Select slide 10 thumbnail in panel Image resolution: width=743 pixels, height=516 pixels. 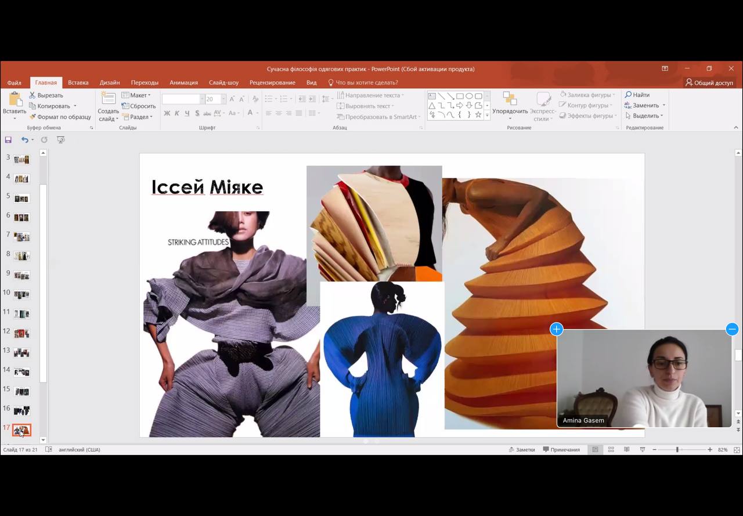pos(21,295)
